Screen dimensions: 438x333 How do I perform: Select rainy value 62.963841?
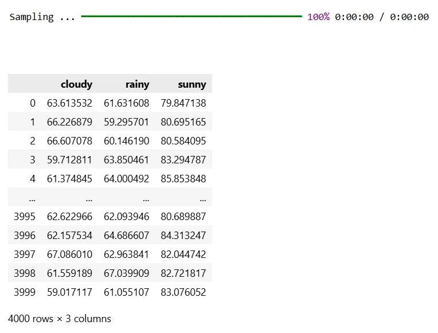point(127,254)
